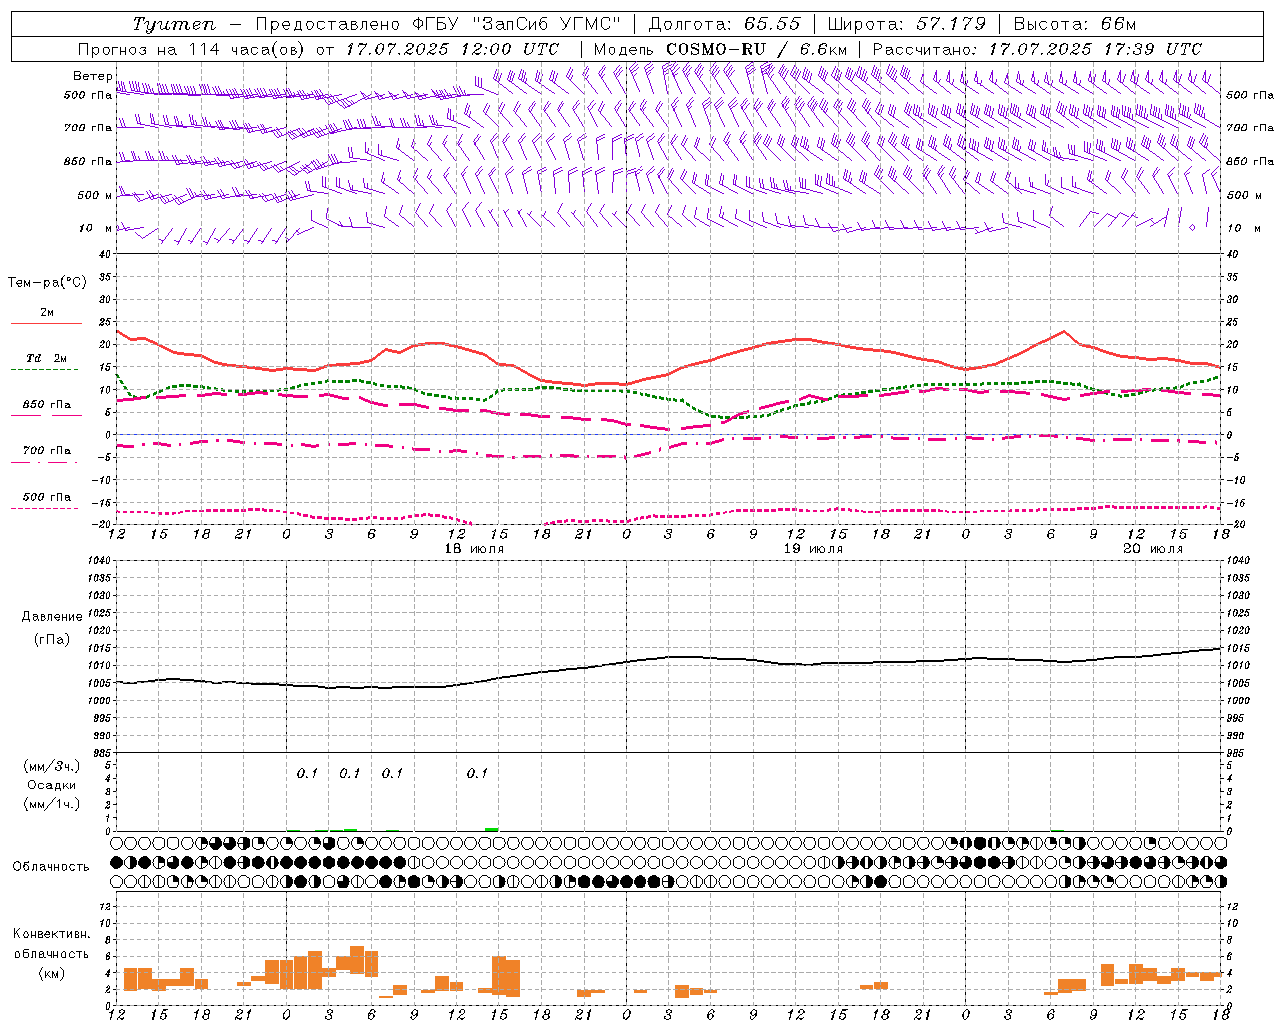Click the 19 июля date marker
1279x1023 pixels.
tap(813, 549)
